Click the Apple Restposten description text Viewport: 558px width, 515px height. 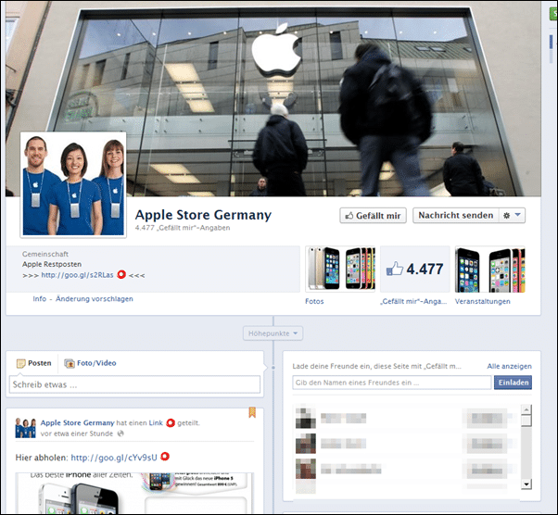click(x=52, y=264)
